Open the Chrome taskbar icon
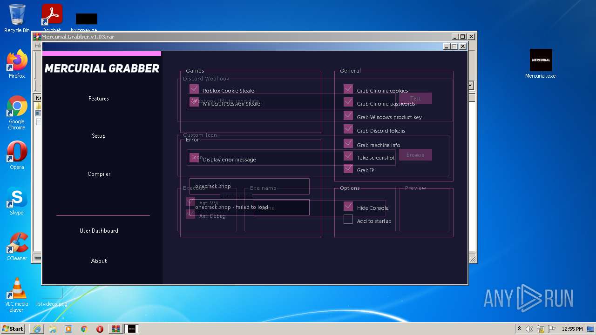The width and height of the screenshot is (596, 335). tap(84, 329)
